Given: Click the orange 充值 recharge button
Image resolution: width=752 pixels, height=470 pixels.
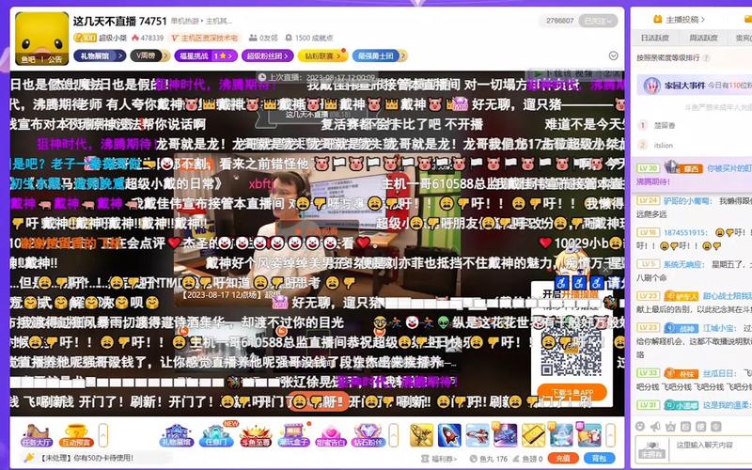Looking at the screenshot, I should coord(563,458).
